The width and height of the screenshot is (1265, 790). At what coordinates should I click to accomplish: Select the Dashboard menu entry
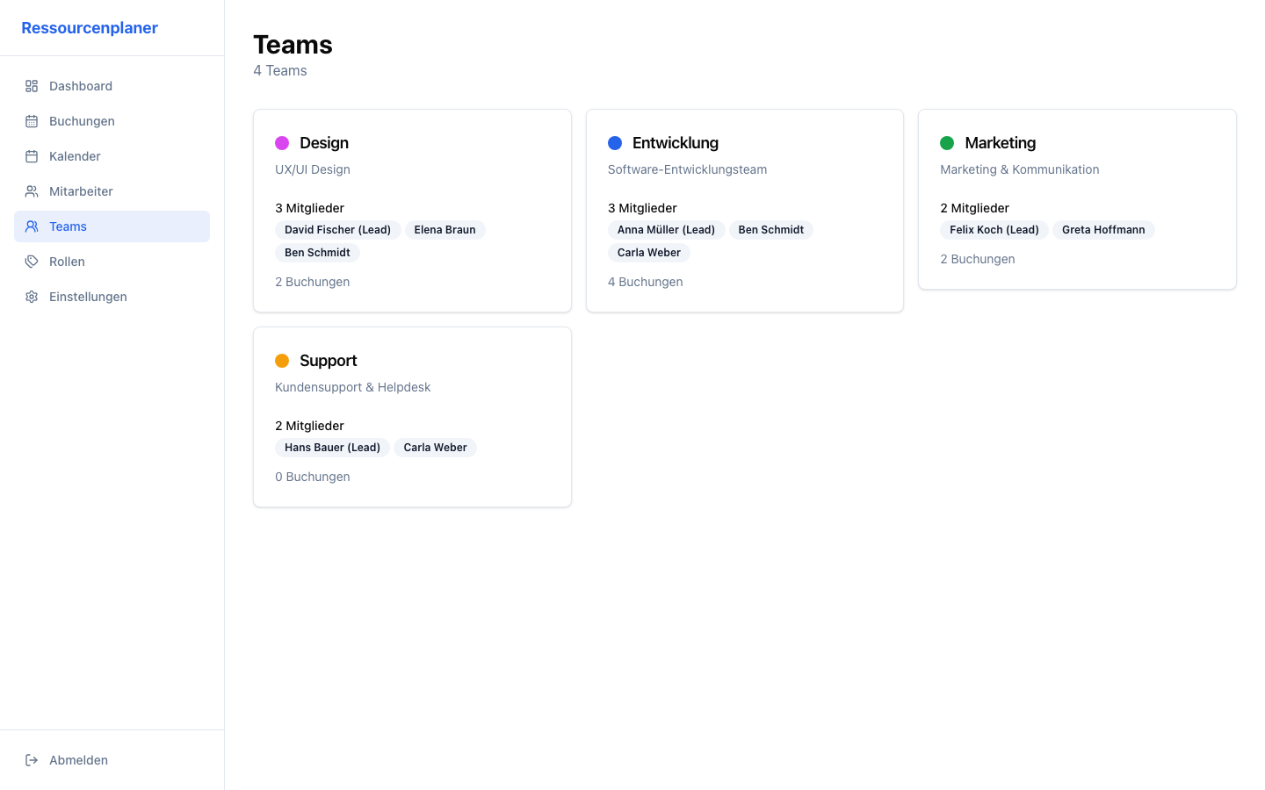[81, 86]
